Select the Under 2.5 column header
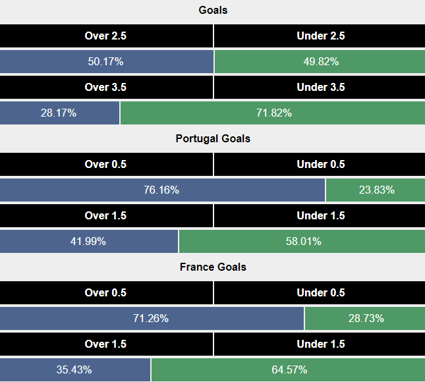This screenshot has height=382, width=425. (320, 36)
